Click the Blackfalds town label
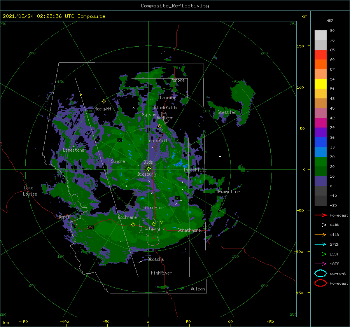 pyautogui.click(x=165, y=108)
